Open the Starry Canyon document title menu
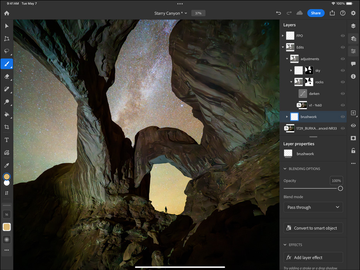The image size is (360, 270). click(171, 13)
